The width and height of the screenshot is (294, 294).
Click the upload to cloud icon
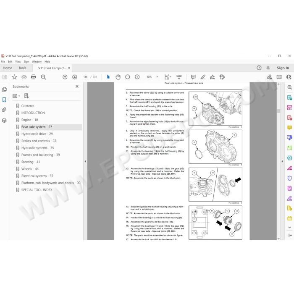coord(24,77)
